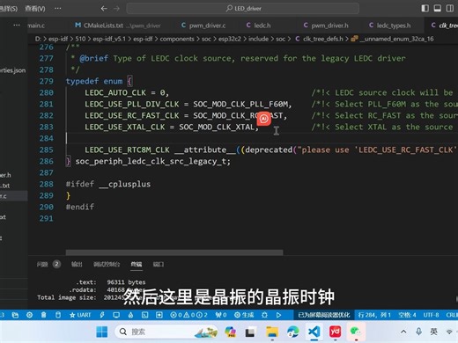Viewport: 458px width, 343px height.
Task: Open the 查看(V) menu
Action: [35, 9]
